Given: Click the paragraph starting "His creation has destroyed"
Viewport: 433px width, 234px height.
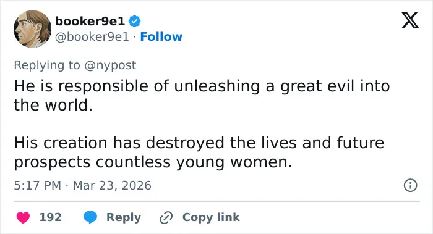Looking at the screenshot, I should (x=199, y=152).
